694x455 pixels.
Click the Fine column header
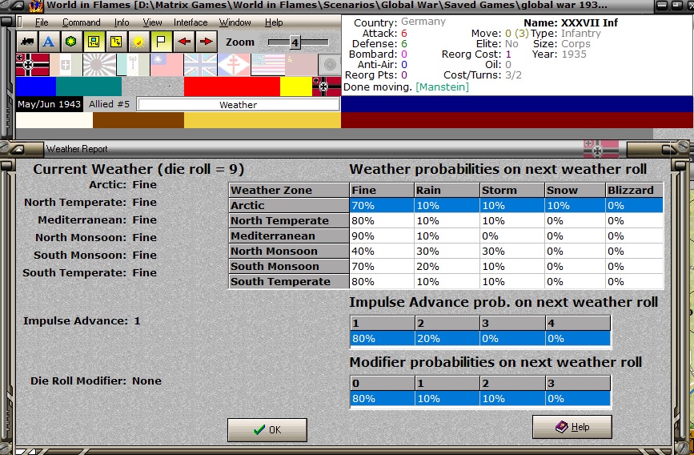(382, 190)
